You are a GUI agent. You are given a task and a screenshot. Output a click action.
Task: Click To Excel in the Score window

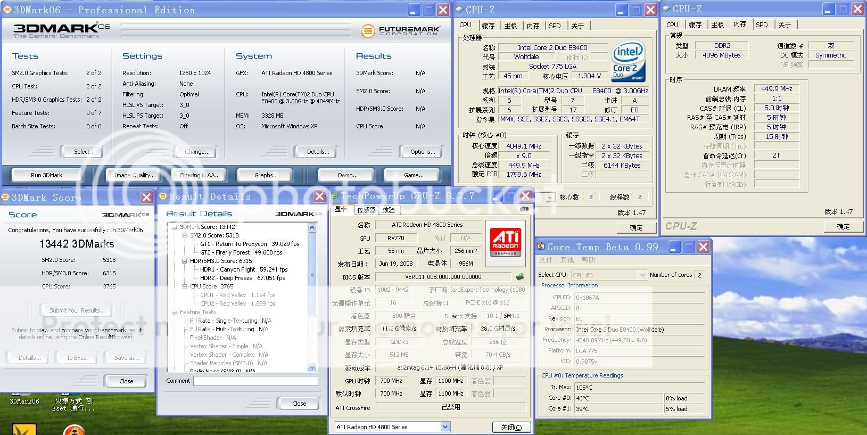click(x=77, y=358)
